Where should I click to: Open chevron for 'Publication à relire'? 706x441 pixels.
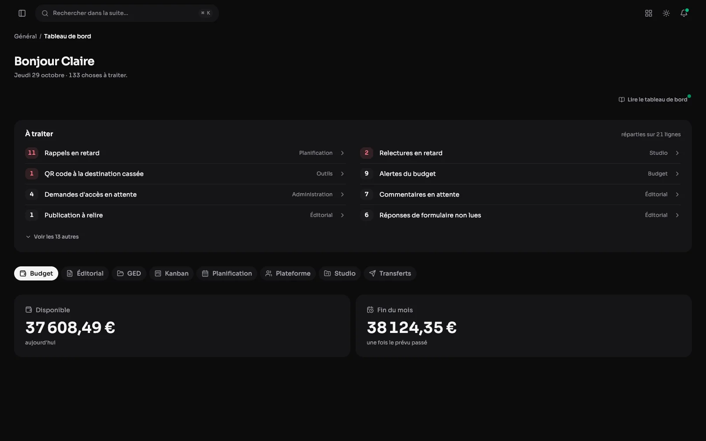342,215
